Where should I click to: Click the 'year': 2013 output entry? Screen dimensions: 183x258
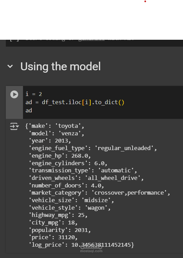tap(50, 141)
